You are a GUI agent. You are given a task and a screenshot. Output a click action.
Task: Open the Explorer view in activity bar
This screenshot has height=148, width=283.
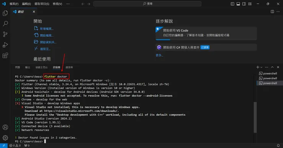click(x=5, y=13)
